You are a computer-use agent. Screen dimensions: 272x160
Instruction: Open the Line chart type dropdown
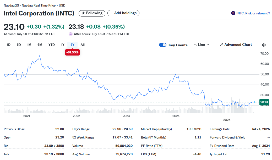tap(201, 45)
